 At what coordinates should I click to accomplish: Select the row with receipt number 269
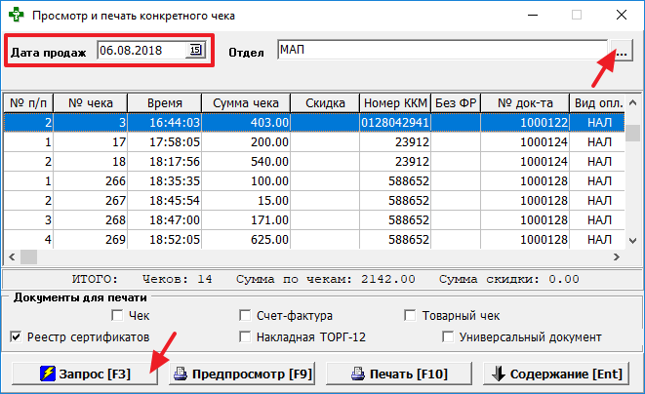coord(314,239)
